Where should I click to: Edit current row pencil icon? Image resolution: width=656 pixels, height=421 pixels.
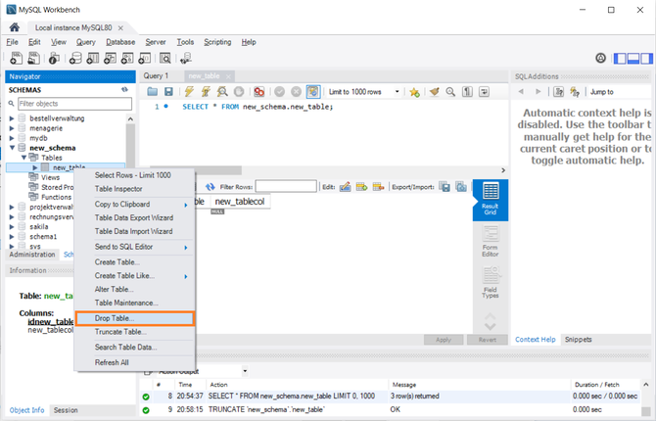click(x=346, y=187)
